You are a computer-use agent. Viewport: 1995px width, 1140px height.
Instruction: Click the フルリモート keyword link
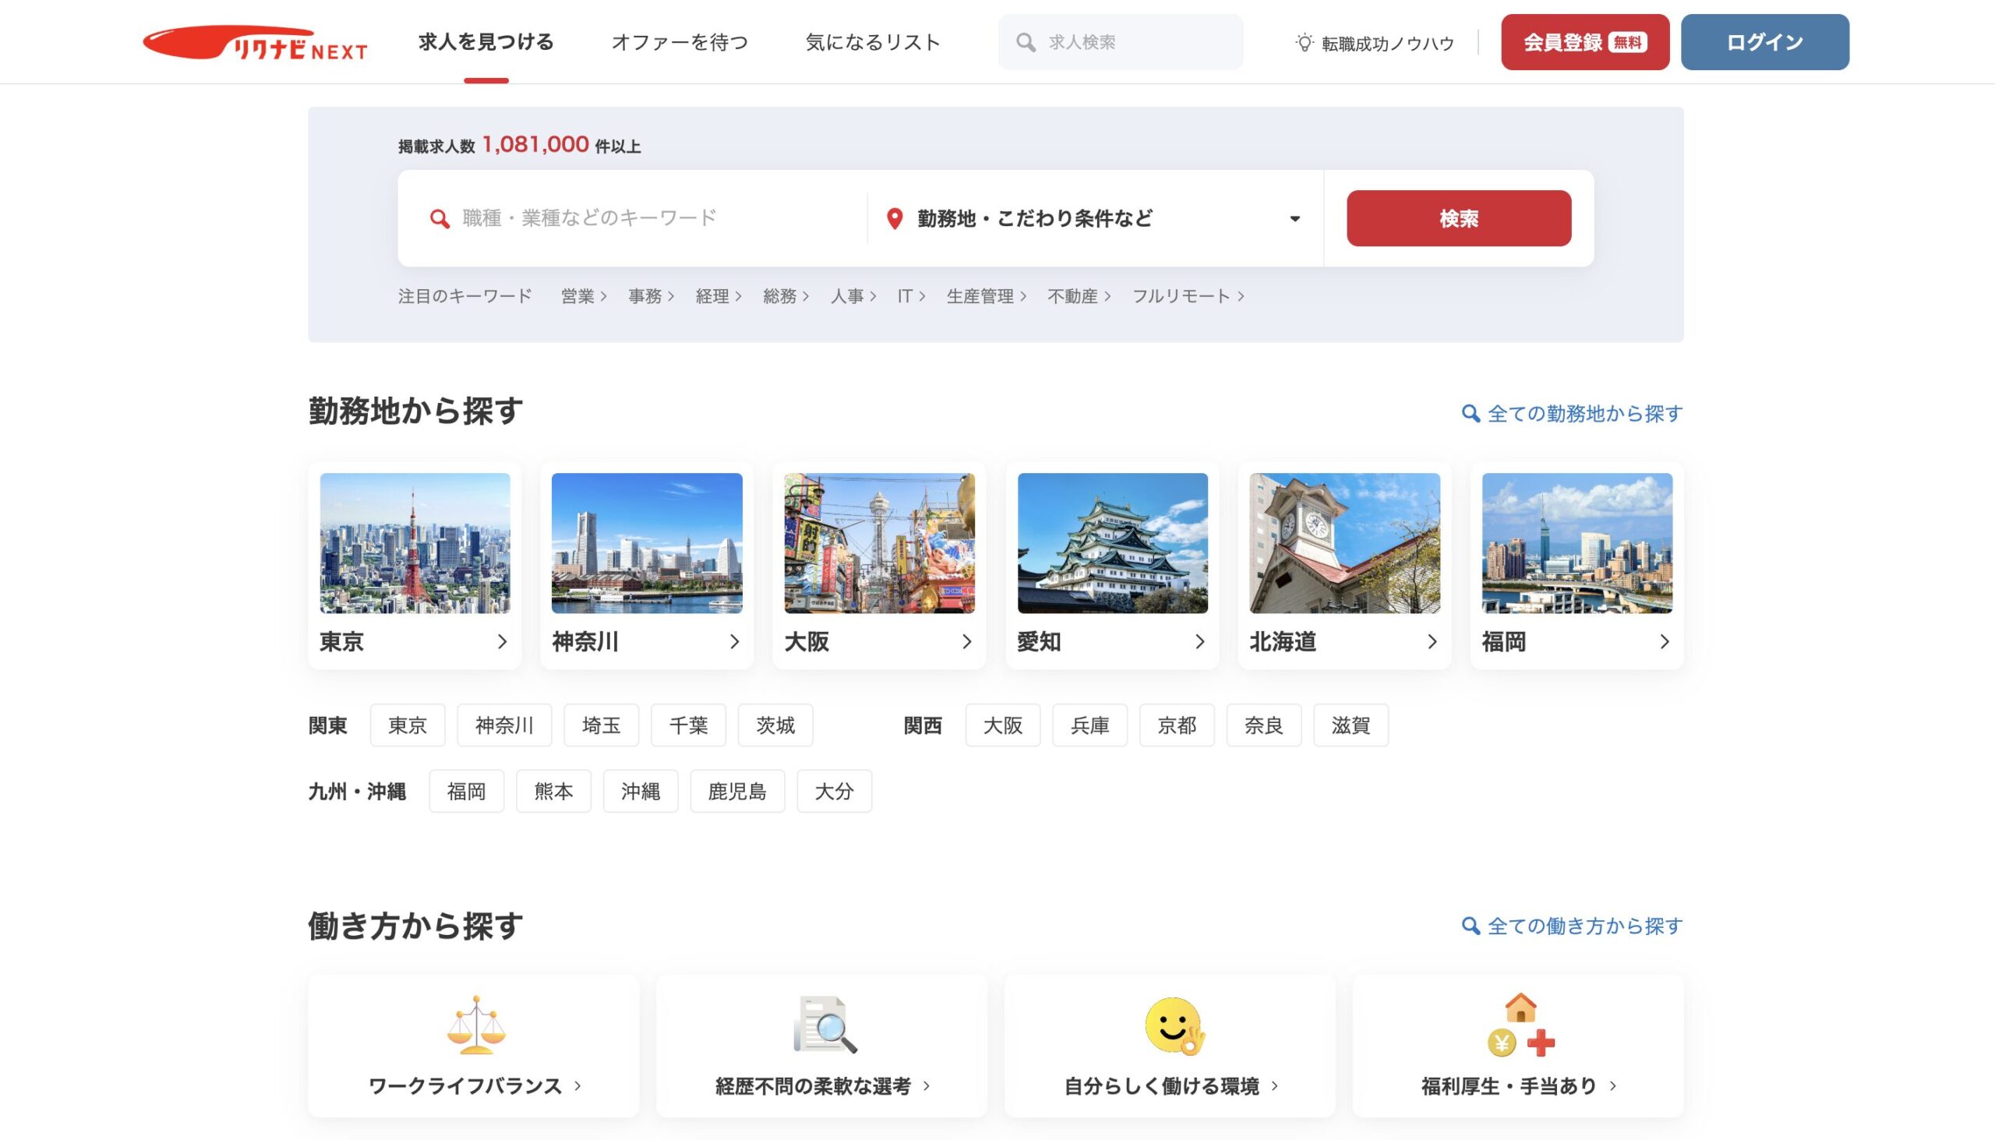click(x=1187, y=296)
